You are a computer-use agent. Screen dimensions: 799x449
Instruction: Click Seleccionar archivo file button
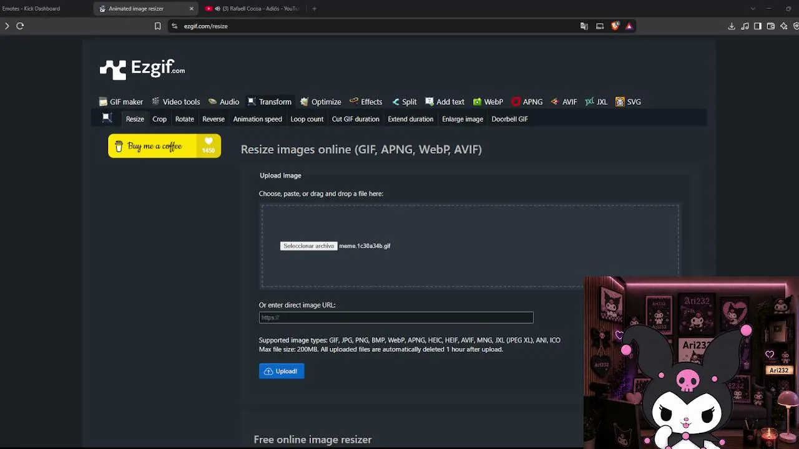(308, 246)
